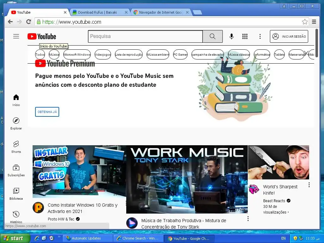Bookmark this page with star icon
Image resolution: width=324 pixels, height=243 pixels.
click(305, 22)
